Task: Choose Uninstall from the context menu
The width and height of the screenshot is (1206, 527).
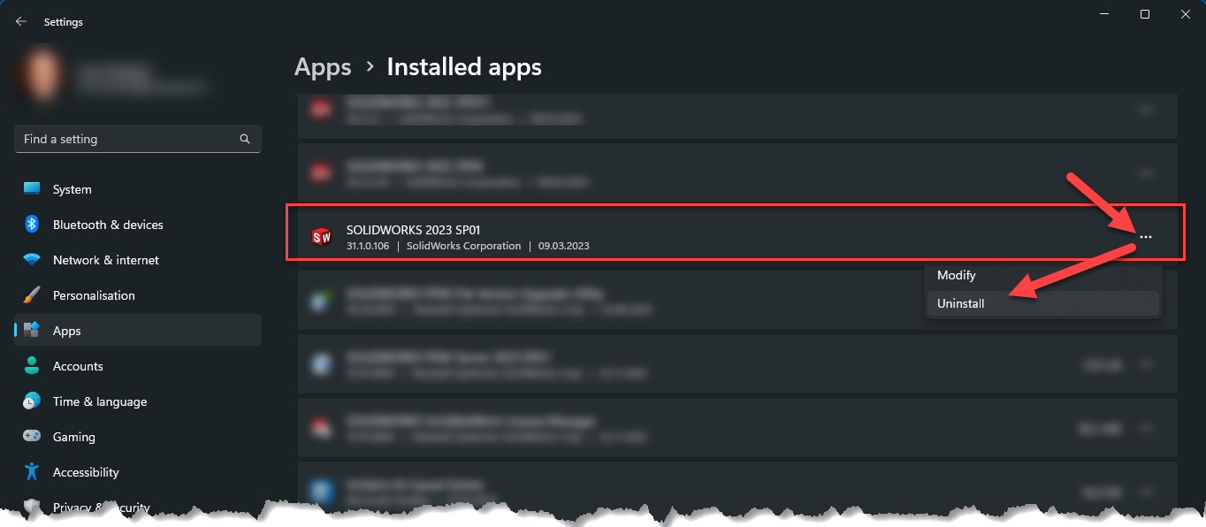Action: pyautogui.click(x=961, y=303)
